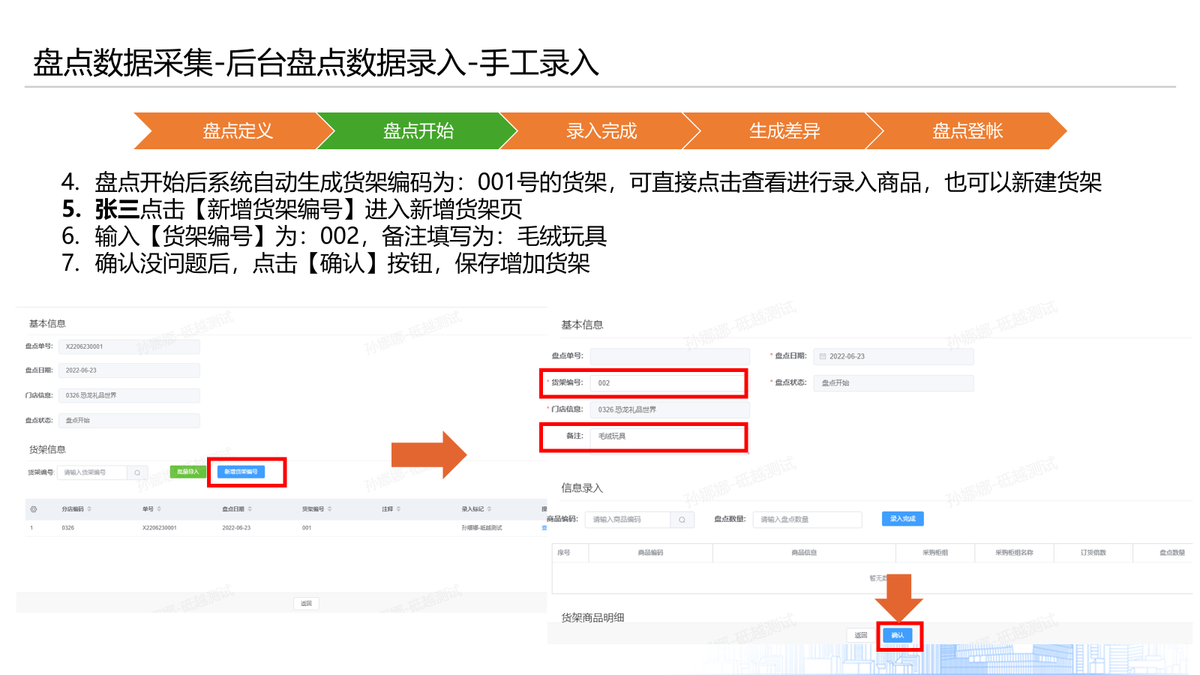
Task: Click the search icon beside the 商品编码 input
Action: coord(682,519)
